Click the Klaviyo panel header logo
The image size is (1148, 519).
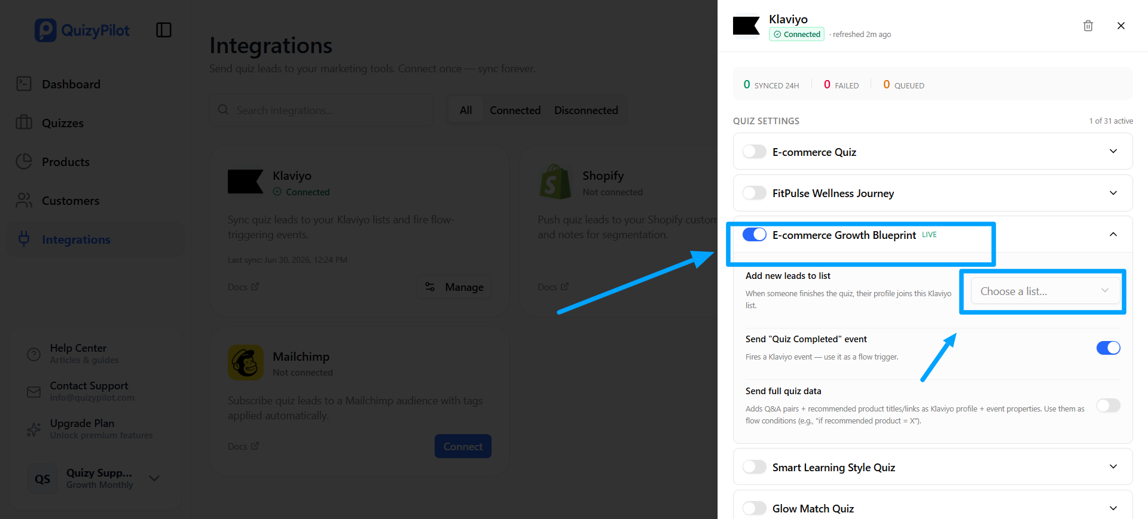click(746, 26)
